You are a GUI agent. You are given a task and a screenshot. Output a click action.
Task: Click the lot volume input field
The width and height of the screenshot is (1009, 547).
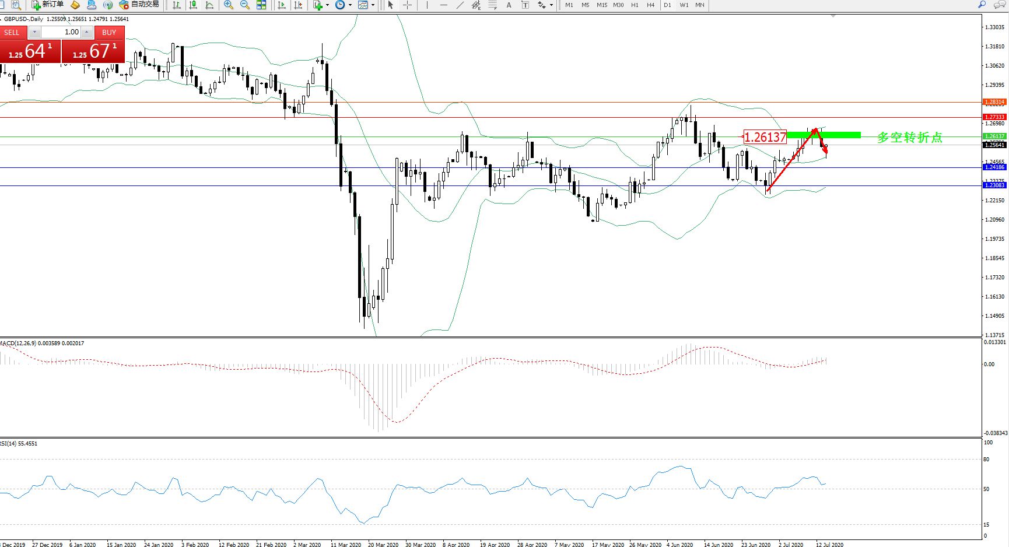[61, 32]
